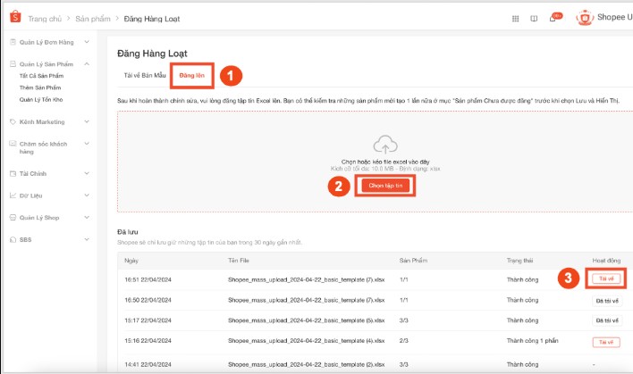Click the Shopee U account name text

[615, 17]
